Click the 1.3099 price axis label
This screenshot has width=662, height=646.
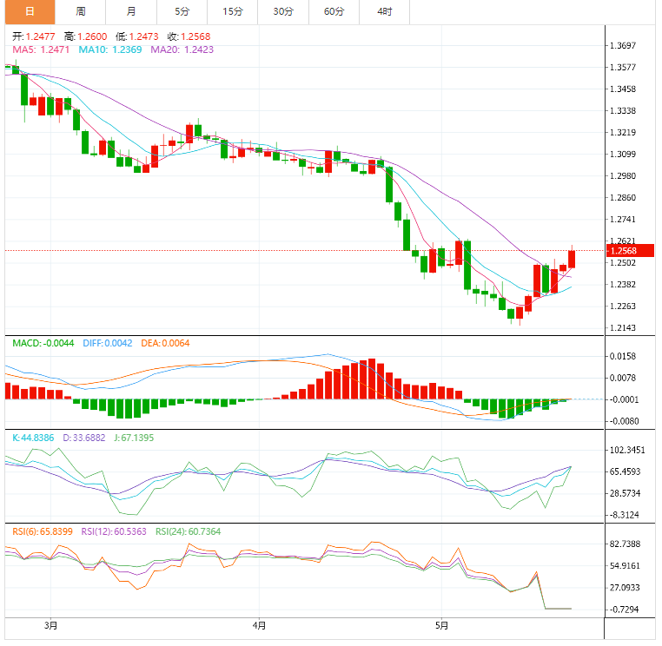tap(623, 154)
